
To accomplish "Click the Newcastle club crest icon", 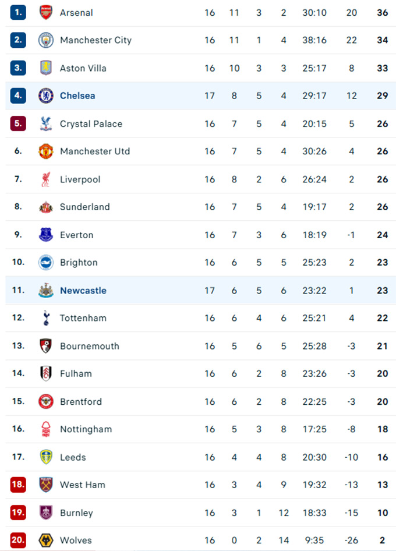I will click(x=46, y=291).
